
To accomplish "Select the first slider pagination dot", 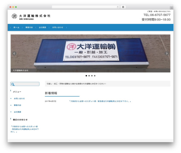I will click(x=86, y=76).
